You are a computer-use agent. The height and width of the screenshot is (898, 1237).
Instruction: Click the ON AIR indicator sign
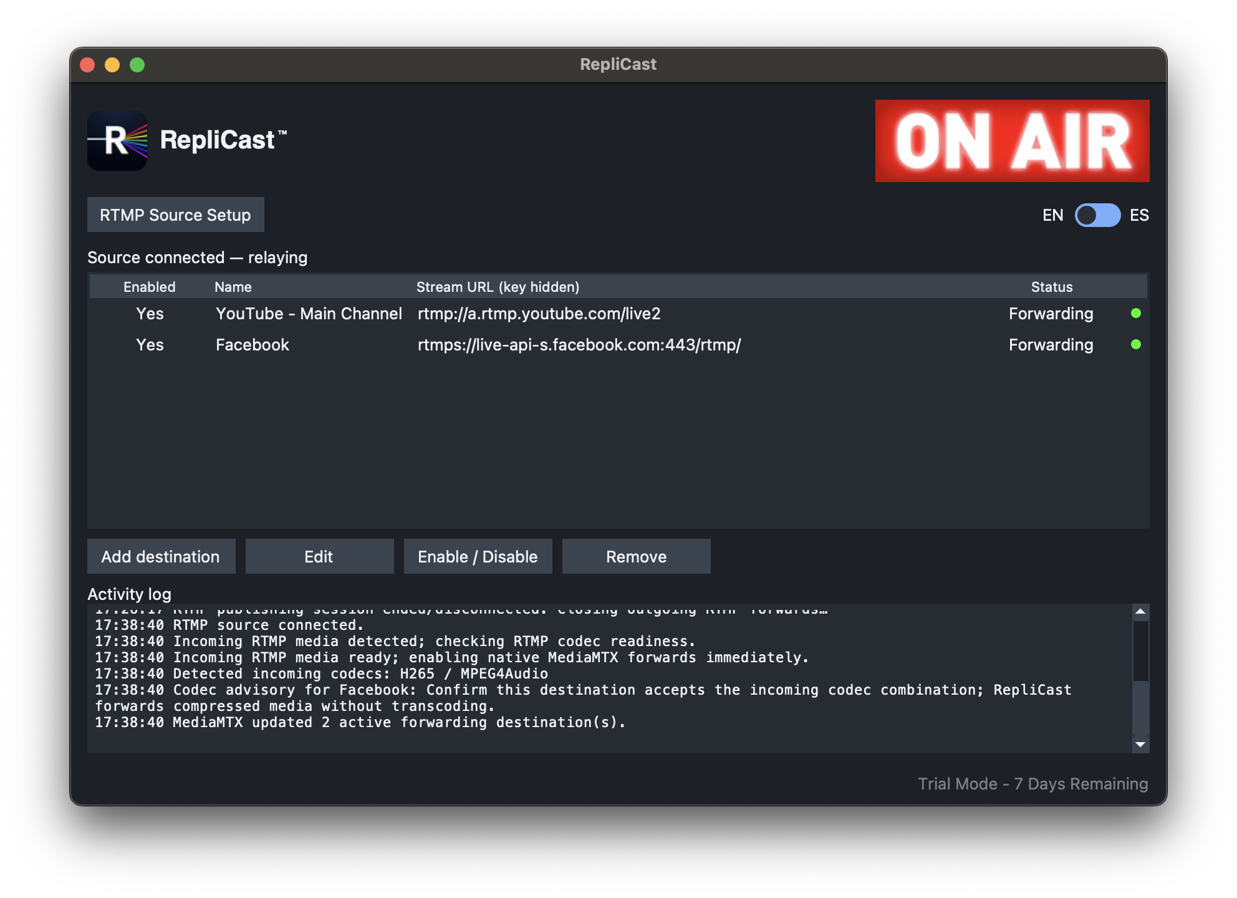pyautogui.click(x=1012, y=141)
